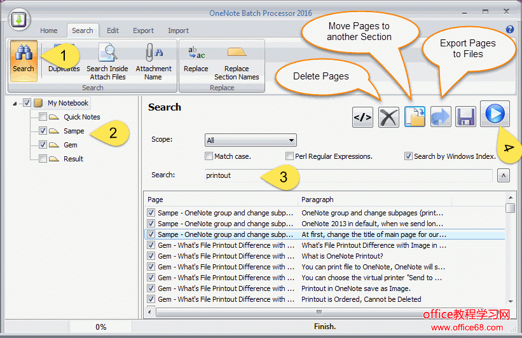Click the Search text field containing printout

348,175
